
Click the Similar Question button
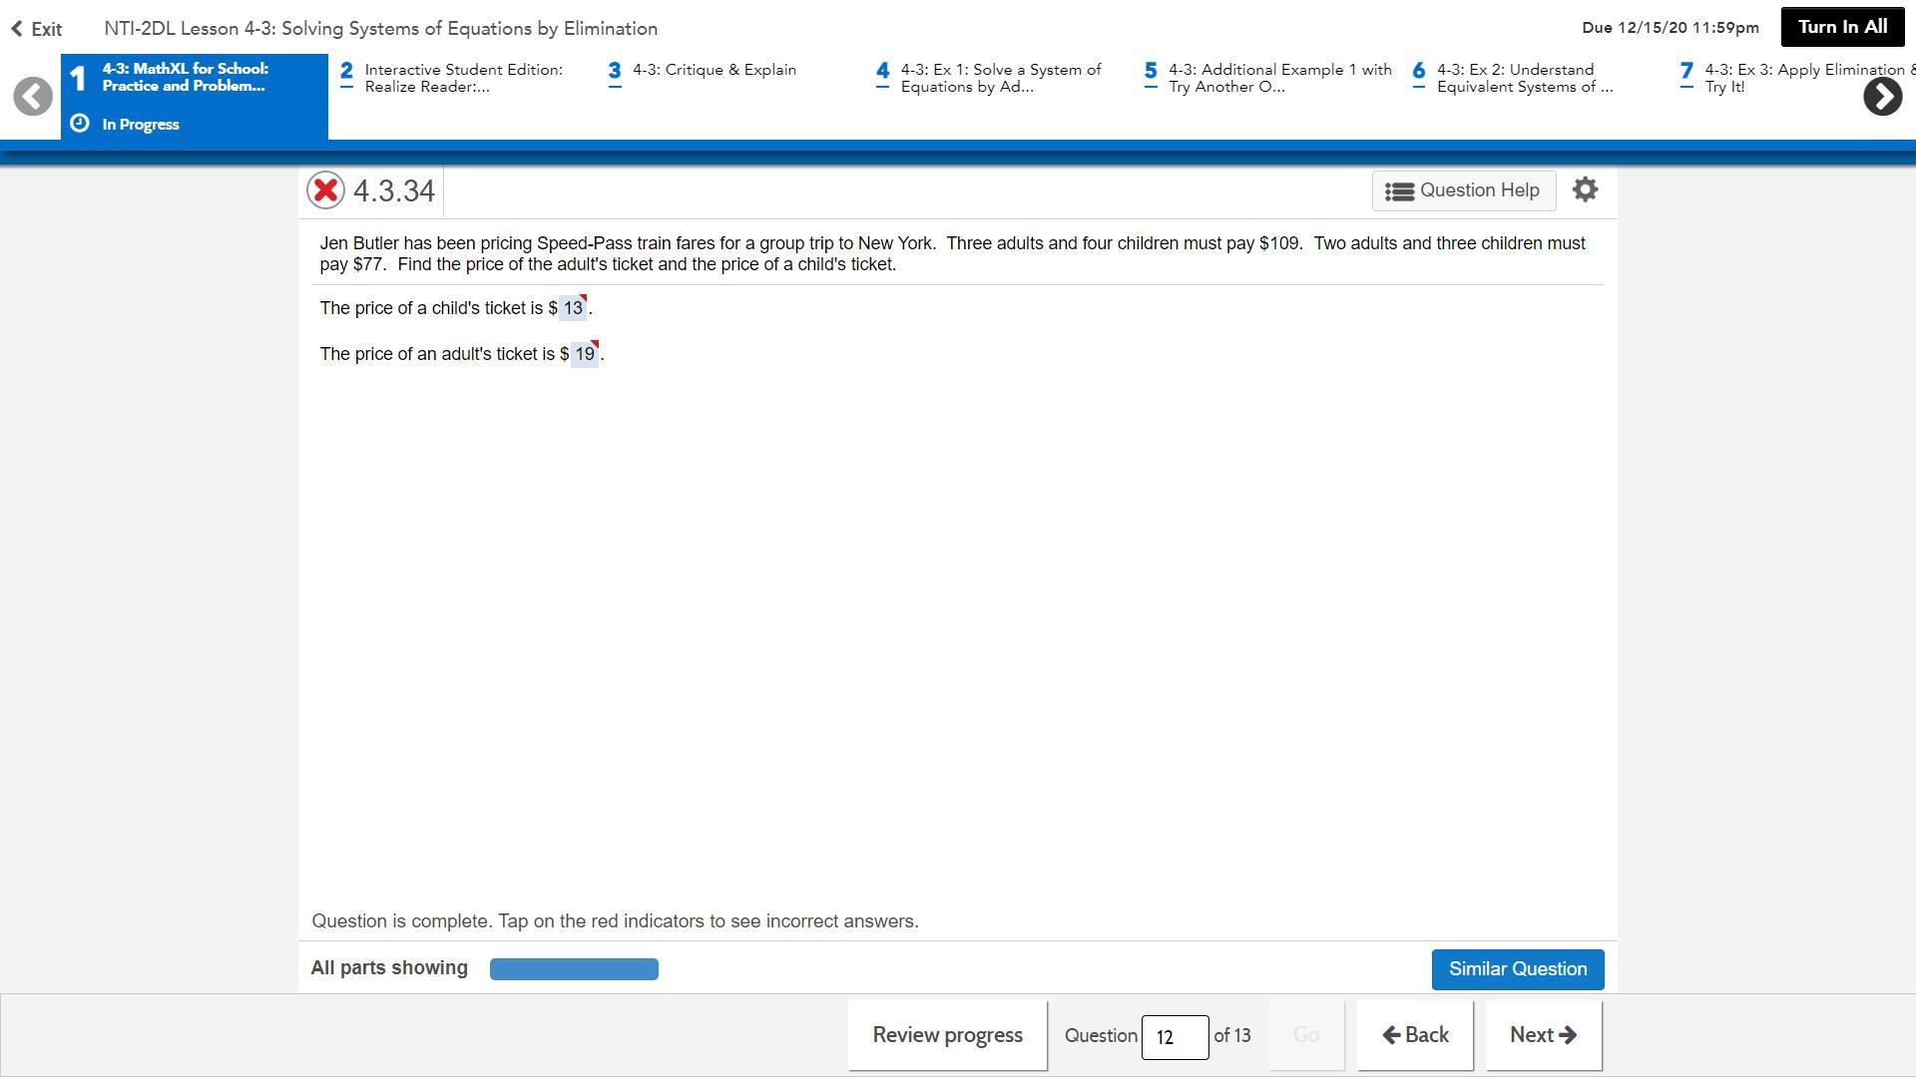[x=1517, y=969]
